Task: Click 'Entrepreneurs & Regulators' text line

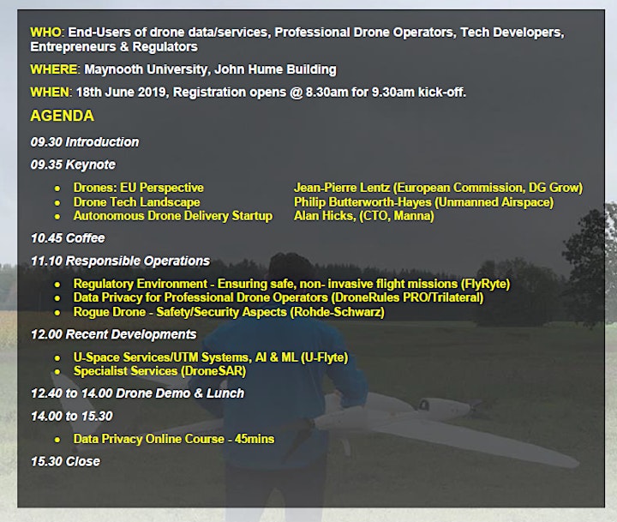Action: pos(114,47)
